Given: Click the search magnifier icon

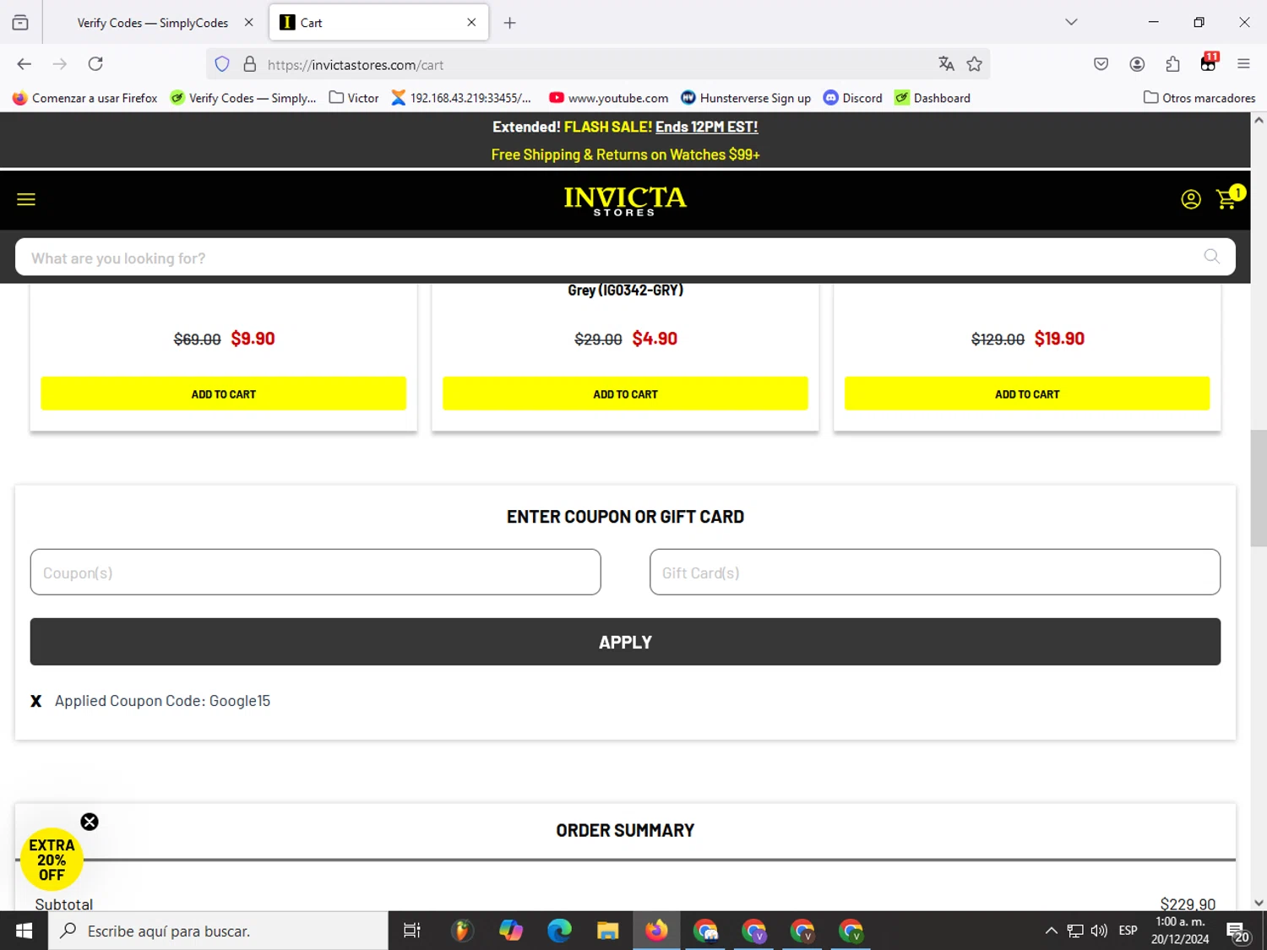Looking at the screenshot, I should (x=1212, y=257).
